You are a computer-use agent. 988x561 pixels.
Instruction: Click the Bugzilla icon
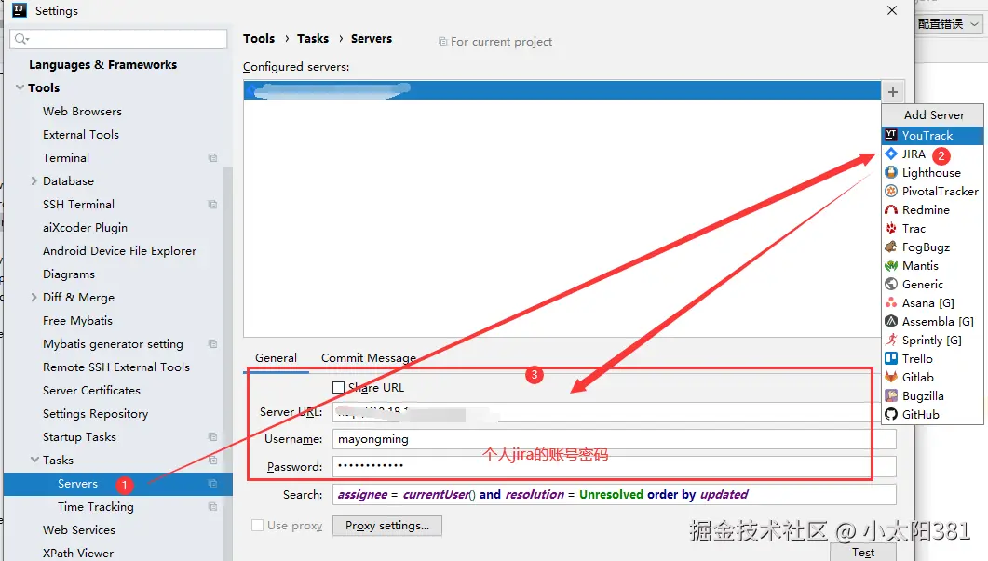pyautogui.click(x=891, y=395)
